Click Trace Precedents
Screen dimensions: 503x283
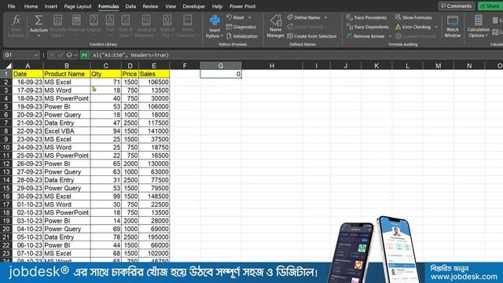tap(367, 17)
